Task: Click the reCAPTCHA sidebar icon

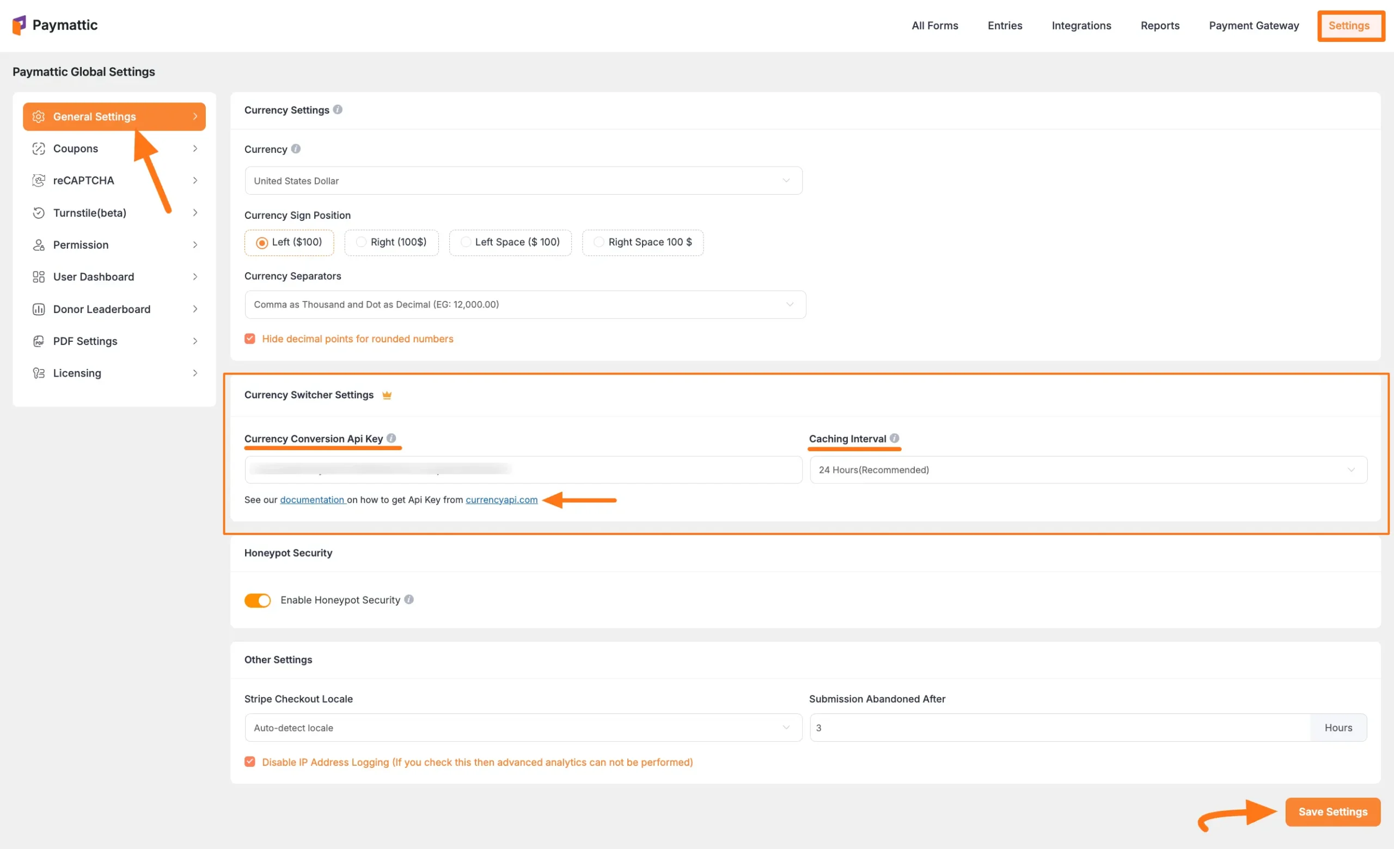Action: coord(39,180)
